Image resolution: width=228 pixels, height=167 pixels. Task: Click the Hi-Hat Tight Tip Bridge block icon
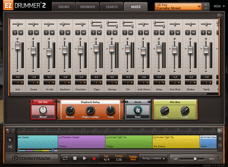click(107, 137)
